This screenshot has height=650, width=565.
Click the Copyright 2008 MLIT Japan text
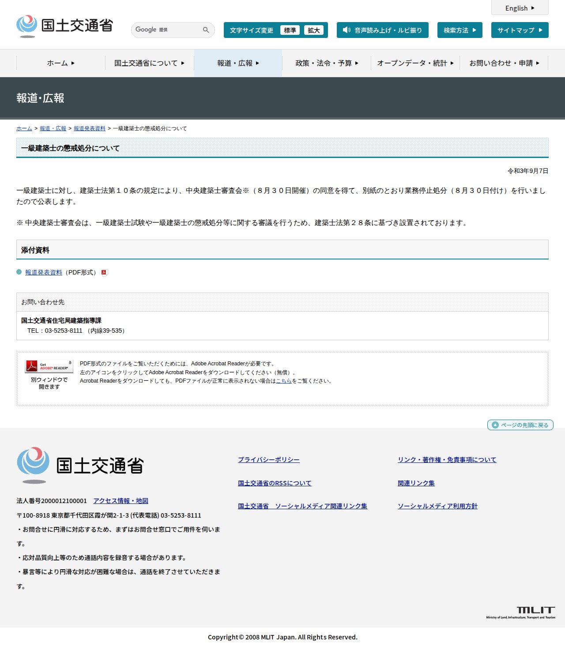coord(282,637)
